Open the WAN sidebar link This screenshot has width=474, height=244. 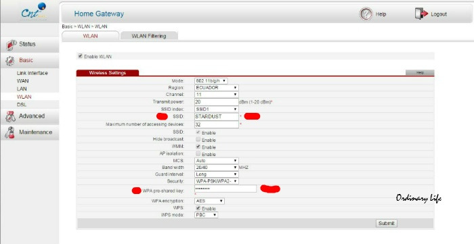22,81
